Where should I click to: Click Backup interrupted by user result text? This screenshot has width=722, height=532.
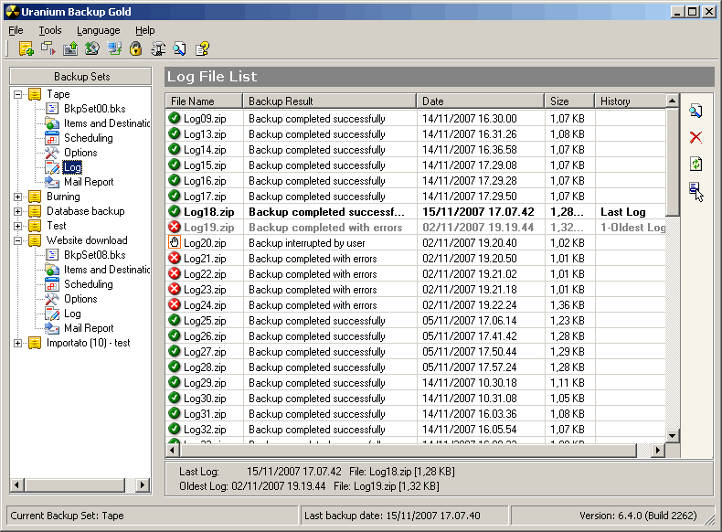coord(307,243)
